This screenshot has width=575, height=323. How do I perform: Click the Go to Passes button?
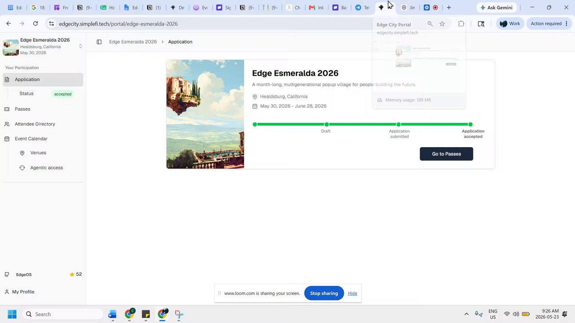pyautogui.click(x=446, y=154)
